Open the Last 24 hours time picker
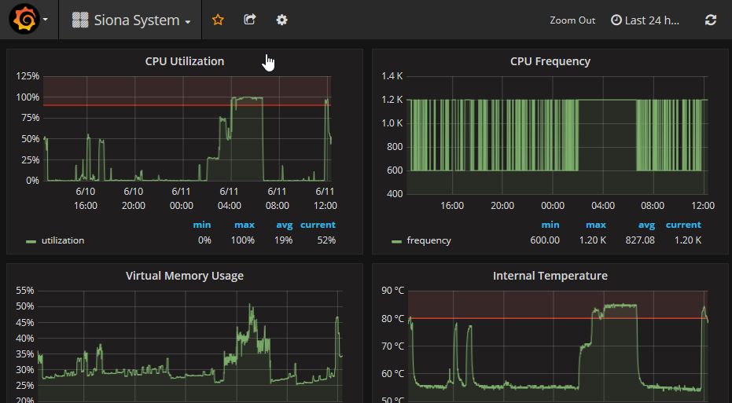Viewport: 732px width, 403px height. (646, 20)
